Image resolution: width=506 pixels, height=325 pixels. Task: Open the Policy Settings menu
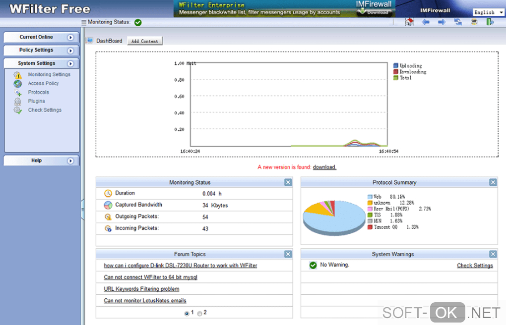point(41,51)
